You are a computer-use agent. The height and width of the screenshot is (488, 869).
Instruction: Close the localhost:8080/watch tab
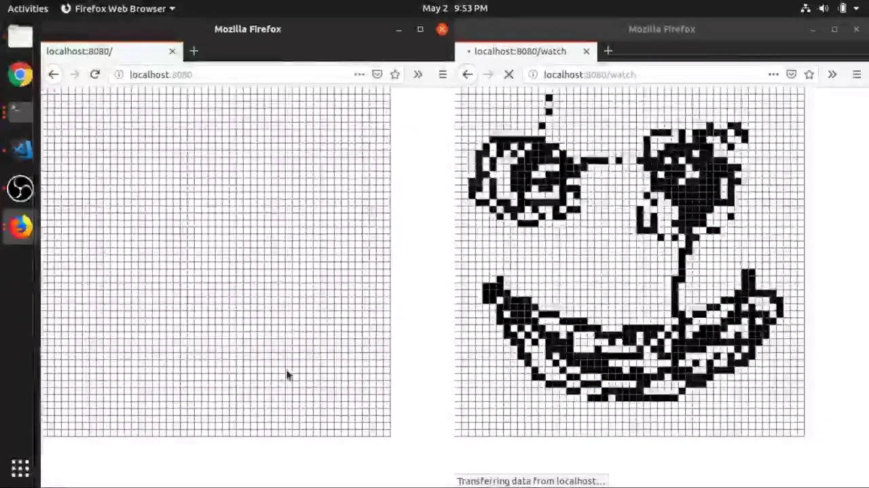[x=587, y=51]
